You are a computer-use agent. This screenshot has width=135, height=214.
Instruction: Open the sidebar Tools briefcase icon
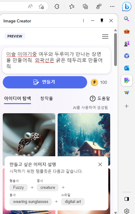(x=127, y=31)
